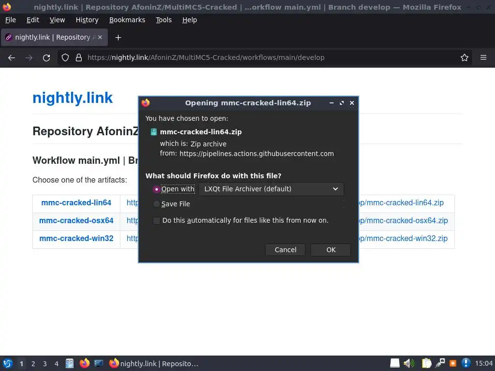Switch to virtual desktop 2
Viewport: 495px width, 371px height.
(33, 364)
